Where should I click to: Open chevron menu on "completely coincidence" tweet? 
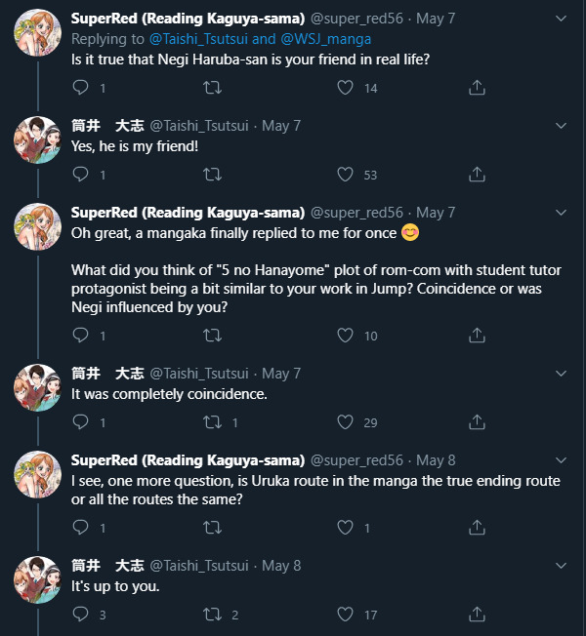tap(561, 373)
